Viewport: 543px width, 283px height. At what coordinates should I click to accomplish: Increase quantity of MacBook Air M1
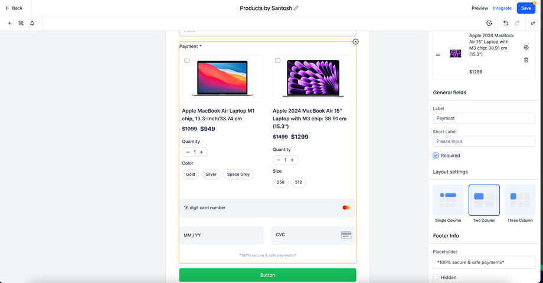(201, 152)
